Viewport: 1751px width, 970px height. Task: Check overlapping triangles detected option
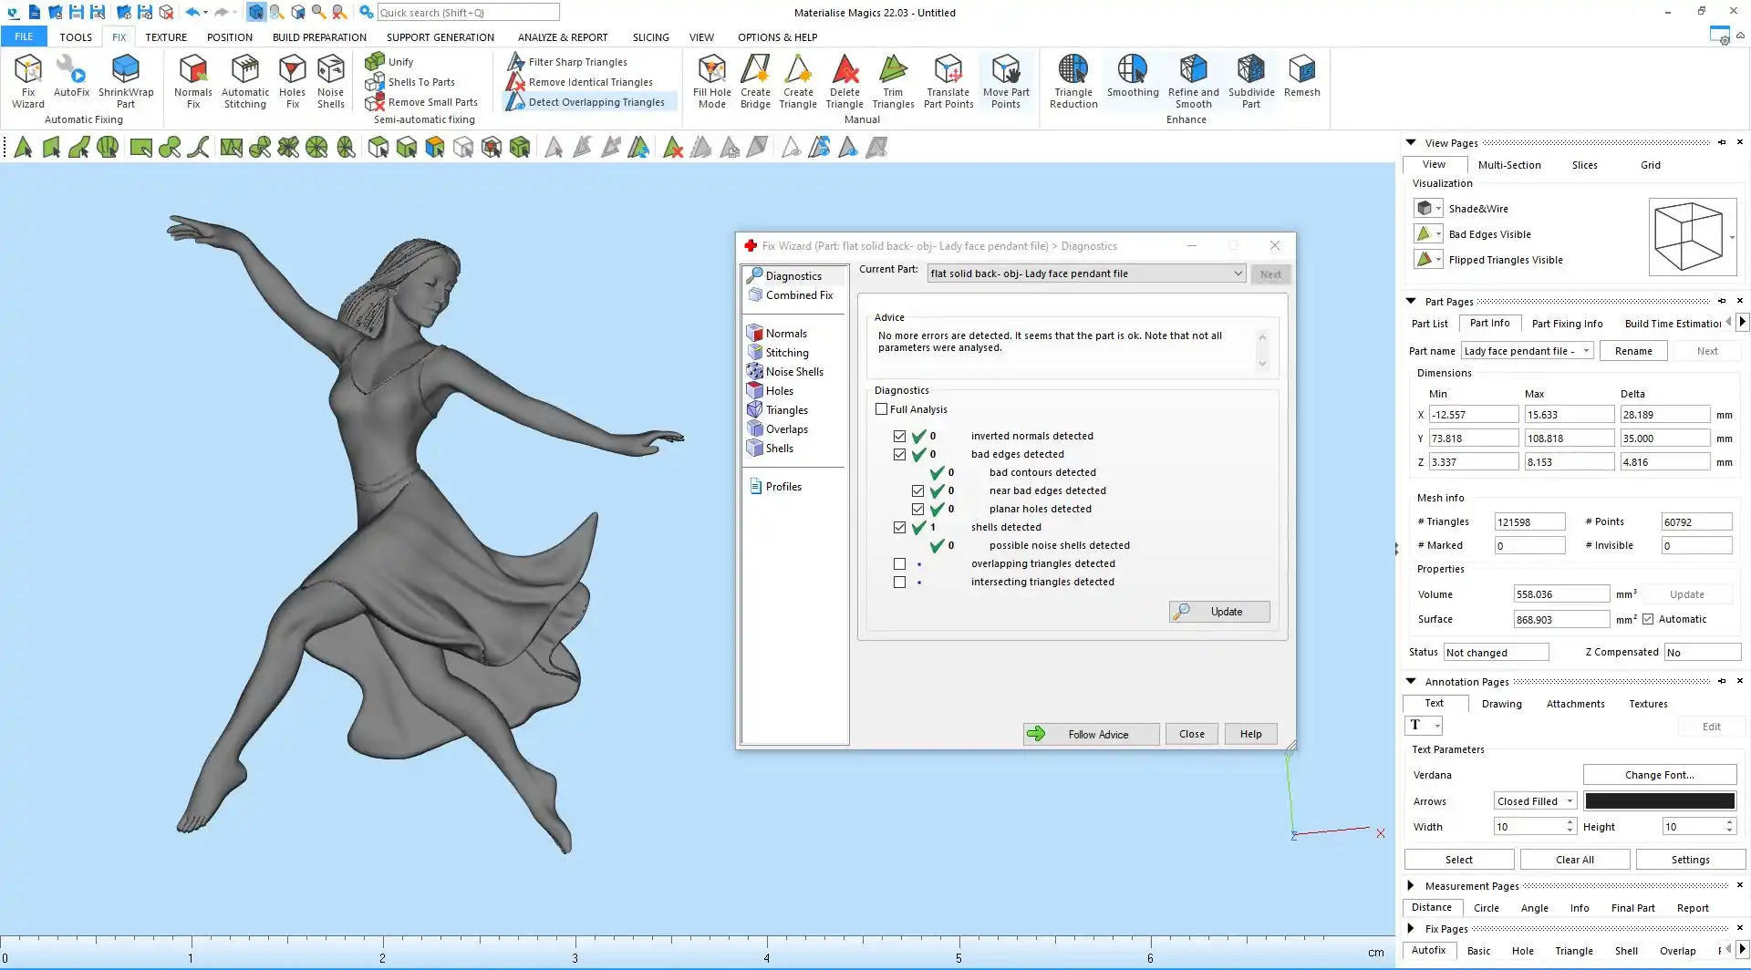click(x=900, y=563)
